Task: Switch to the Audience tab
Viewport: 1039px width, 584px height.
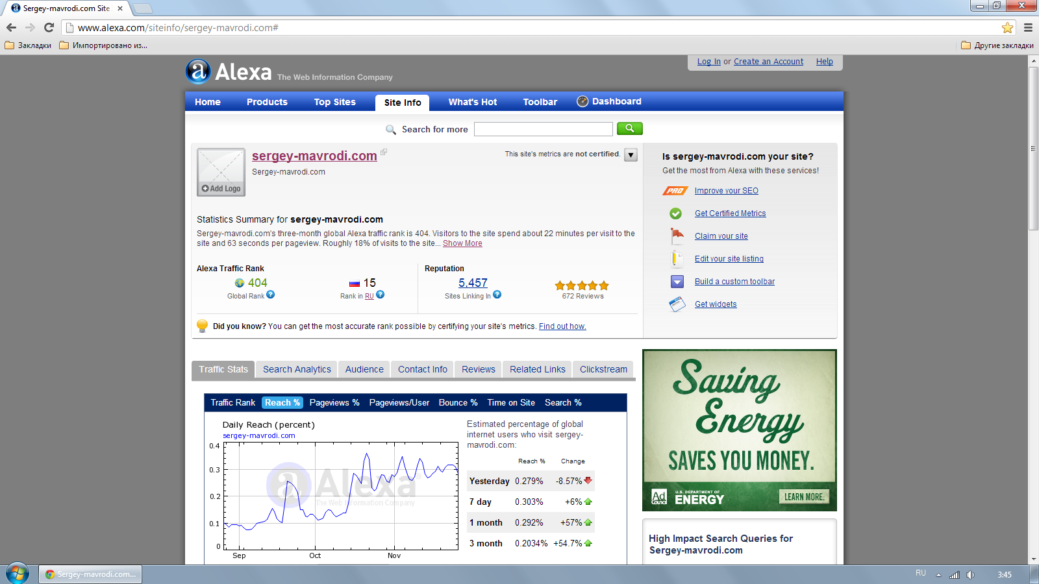Action: coord(364,369)
